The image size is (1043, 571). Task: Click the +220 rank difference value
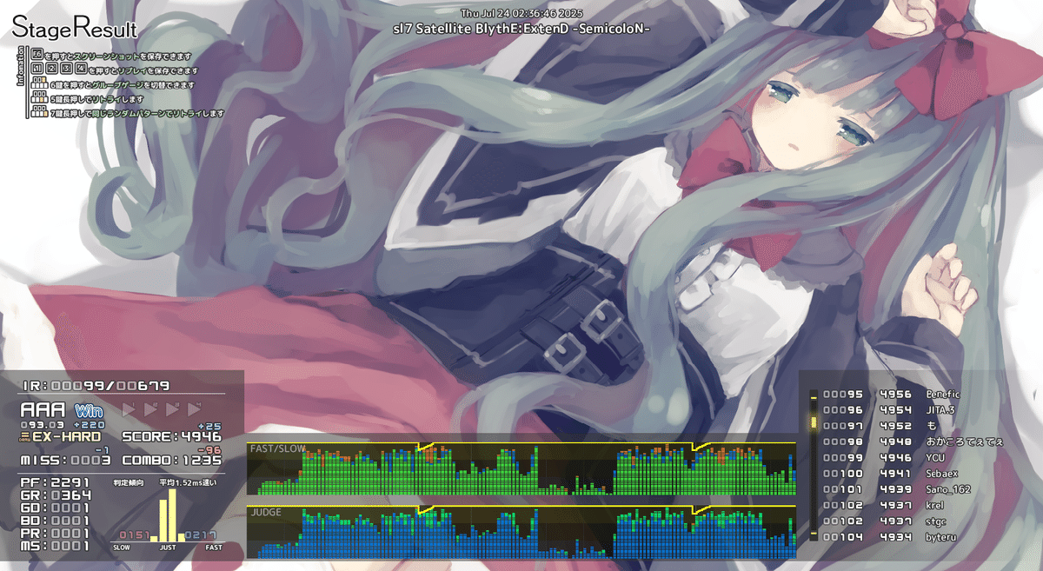click(90, 424)
